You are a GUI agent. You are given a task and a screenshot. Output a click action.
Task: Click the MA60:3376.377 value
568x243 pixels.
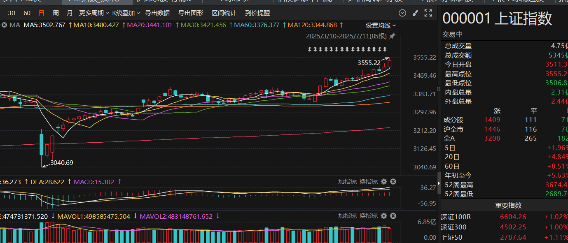(x=257, y=25)
